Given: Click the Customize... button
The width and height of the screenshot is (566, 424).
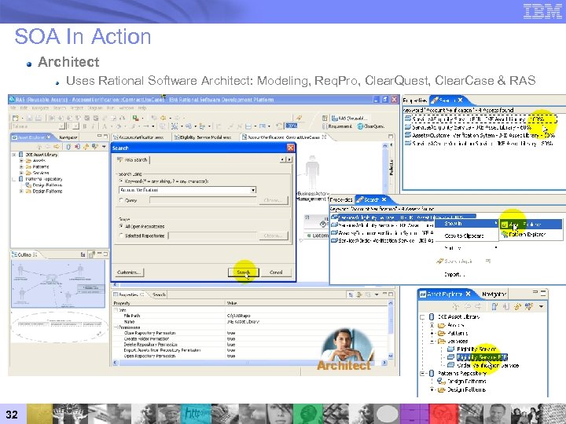Looking at the screenshot, I should click(x=129, y=272).
